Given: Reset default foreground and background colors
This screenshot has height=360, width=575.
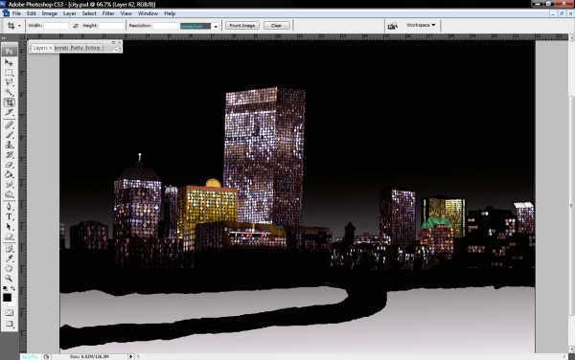Looking at the screenshot, I should point(5,288).
